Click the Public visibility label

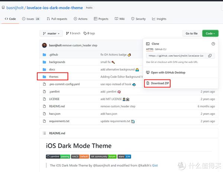tap(89, 8)
